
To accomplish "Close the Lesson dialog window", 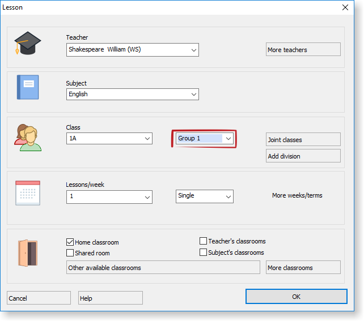I will (345, 7).
